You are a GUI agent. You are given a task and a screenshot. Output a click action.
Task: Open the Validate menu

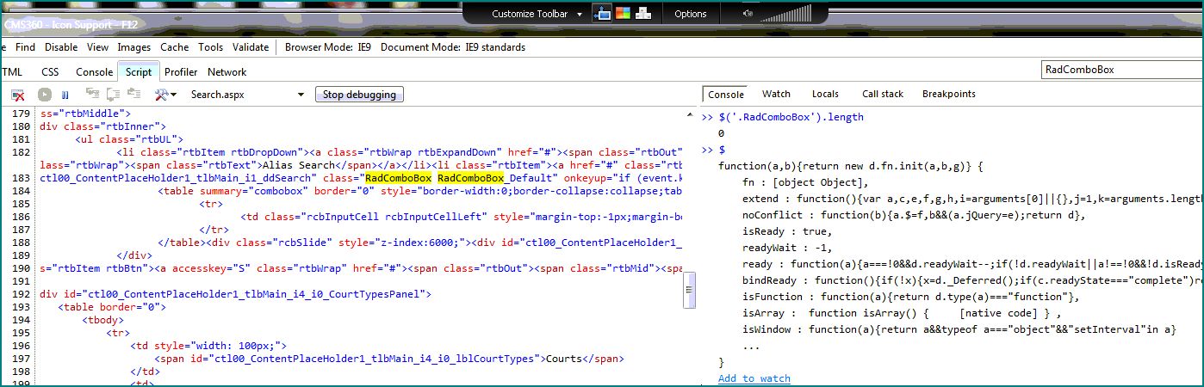tap(251, 47)
